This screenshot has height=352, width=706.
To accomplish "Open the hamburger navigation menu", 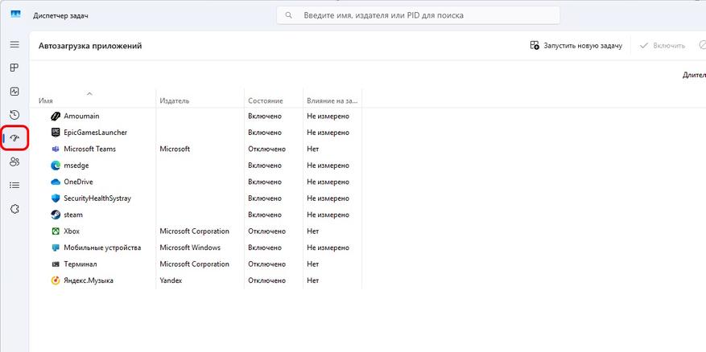I will [x=14, y=44].
